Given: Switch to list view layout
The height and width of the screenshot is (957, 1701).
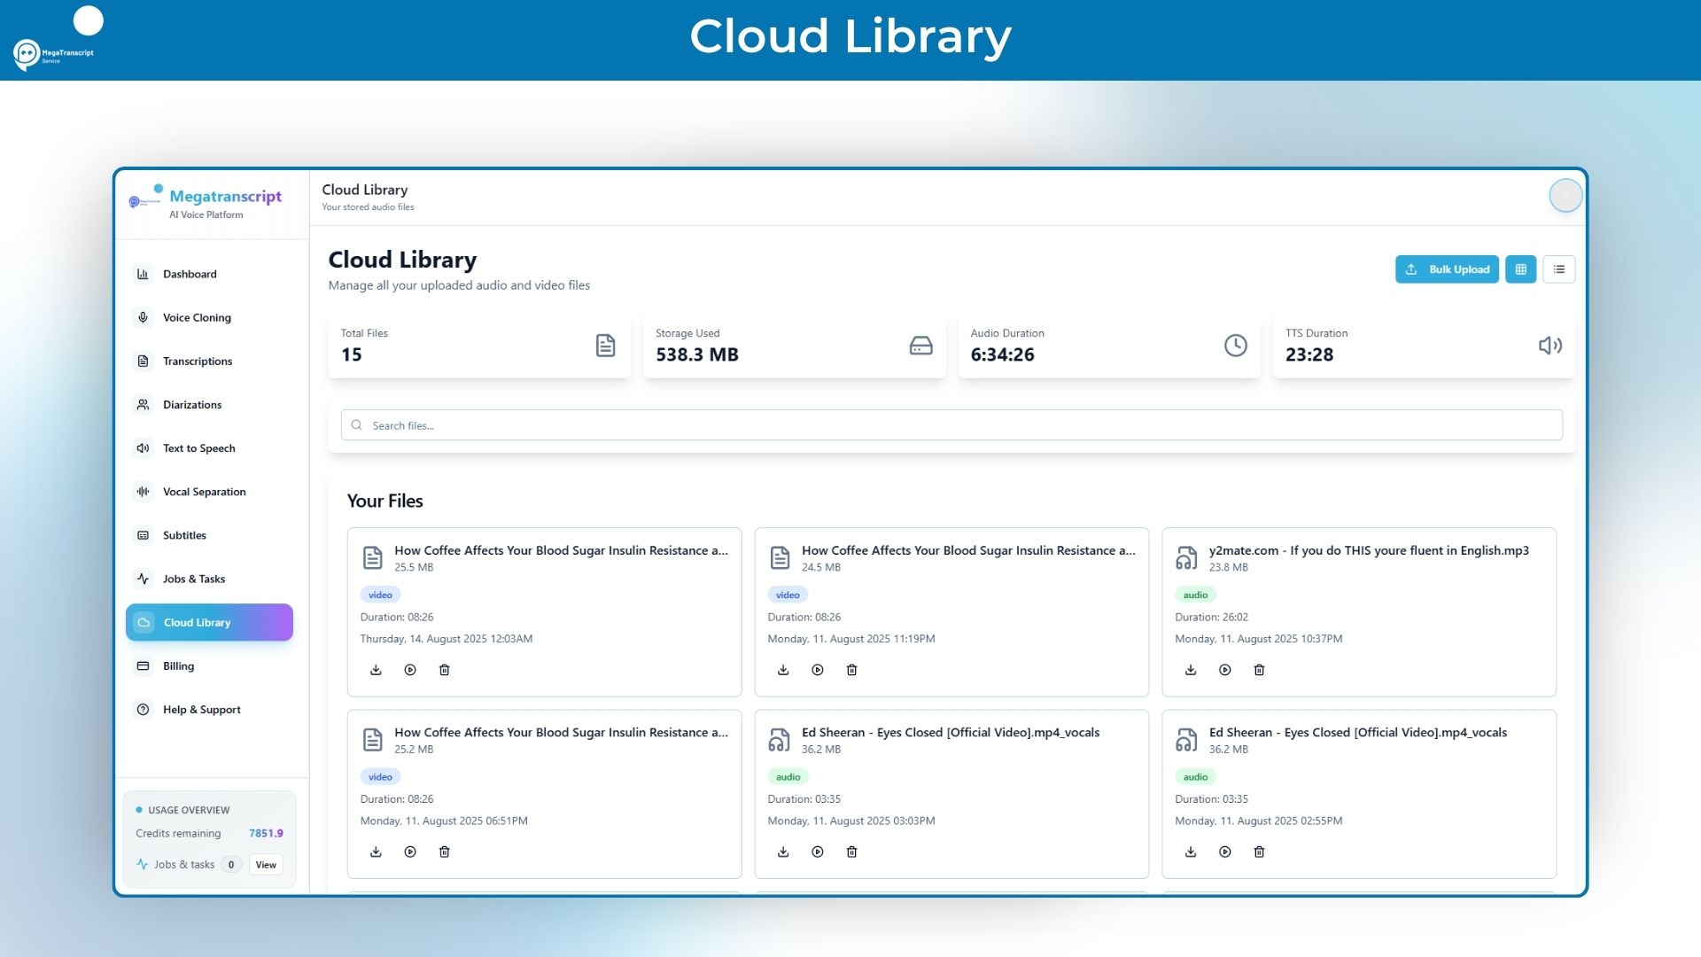Looking at the screenshot, I should (x=1558, y=269).
